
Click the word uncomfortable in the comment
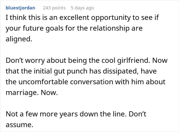43,82
